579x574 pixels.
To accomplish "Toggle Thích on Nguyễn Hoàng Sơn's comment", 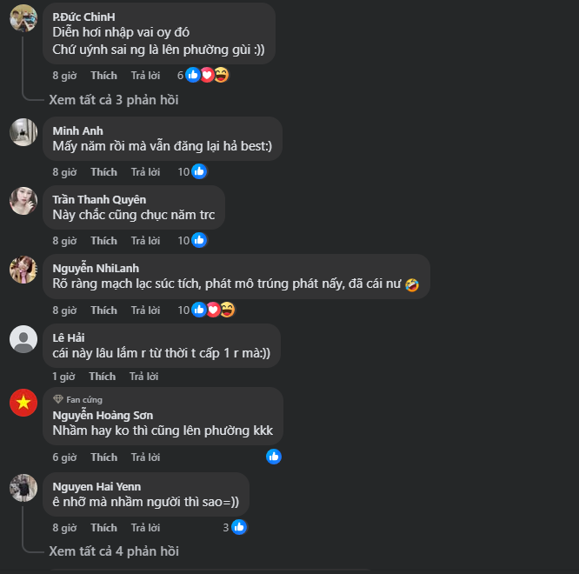I will point(103,457).
